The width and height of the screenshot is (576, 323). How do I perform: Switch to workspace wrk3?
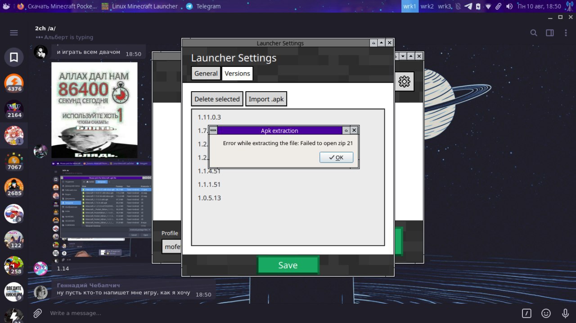pos(445,6)
